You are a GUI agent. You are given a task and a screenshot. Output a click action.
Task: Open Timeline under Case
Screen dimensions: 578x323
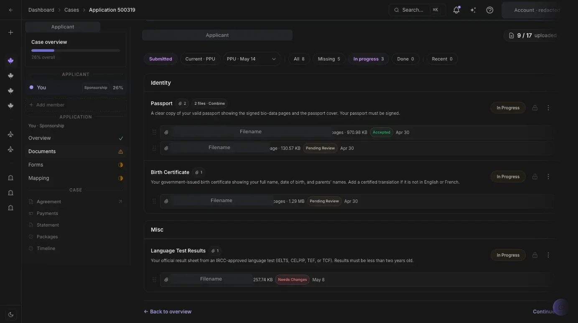(76, 248)
